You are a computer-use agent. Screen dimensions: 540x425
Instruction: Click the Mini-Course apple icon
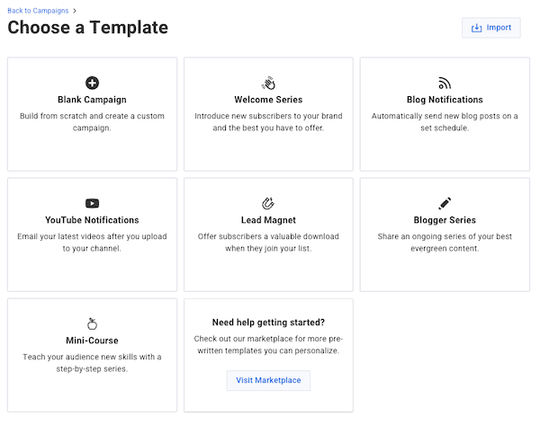coord(92,323)
